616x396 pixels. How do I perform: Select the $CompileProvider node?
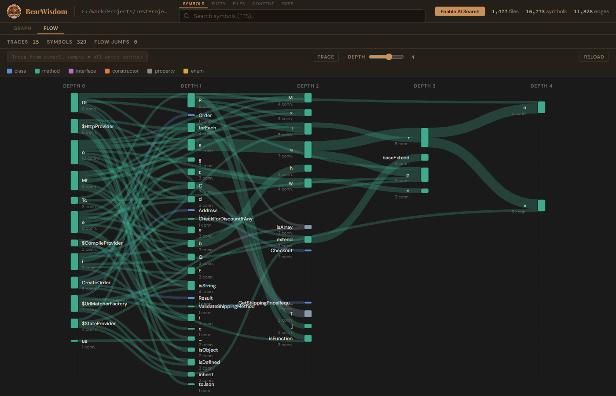(x=74, y=243)
